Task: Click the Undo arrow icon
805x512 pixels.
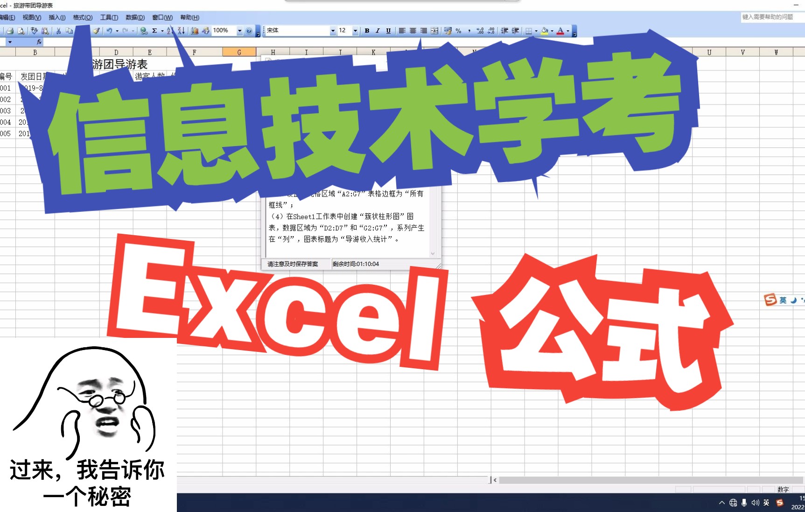Action: [x=109, y=31]
